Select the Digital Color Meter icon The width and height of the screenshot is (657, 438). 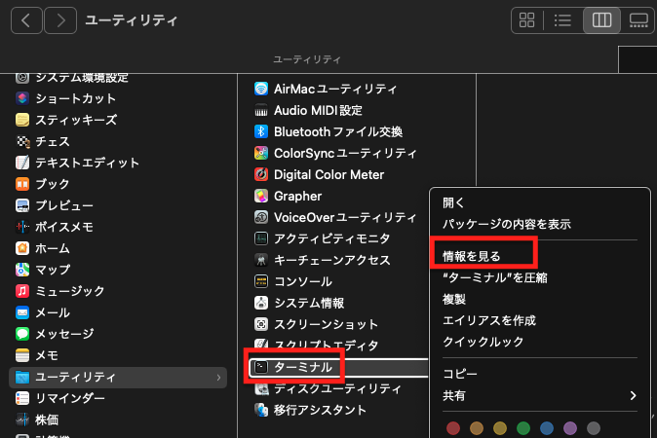tap(261, 174)
